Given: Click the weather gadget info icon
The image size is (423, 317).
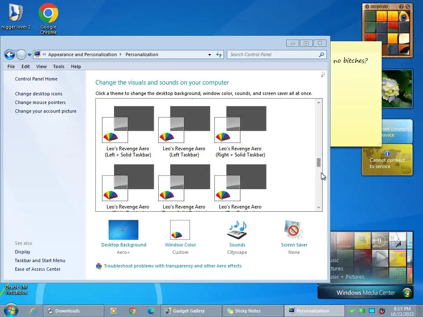Looking at the screenshot, I should click(x=387, y=154).
